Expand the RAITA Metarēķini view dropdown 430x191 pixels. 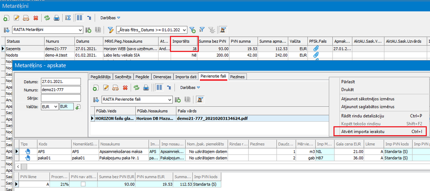pos(80,30)
